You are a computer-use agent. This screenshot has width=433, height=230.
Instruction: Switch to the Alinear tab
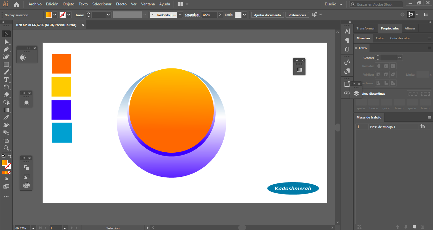410,29
